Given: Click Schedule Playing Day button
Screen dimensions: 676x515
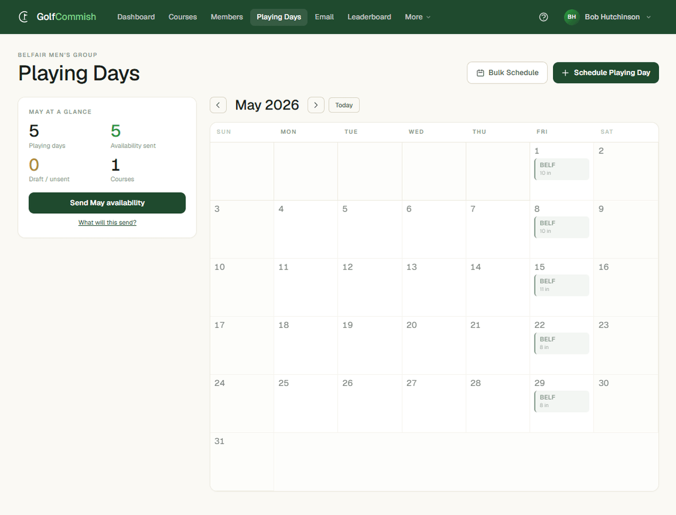Looking at the screenshot, I should pos(606,72).
